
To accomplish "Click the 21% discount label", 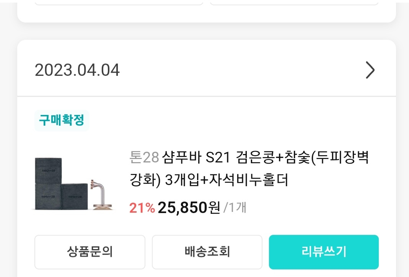I will point(142,208).
